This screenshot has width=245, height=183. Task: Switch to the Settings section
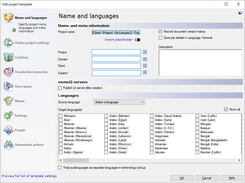pyautogui.click(x=21, y=115)
